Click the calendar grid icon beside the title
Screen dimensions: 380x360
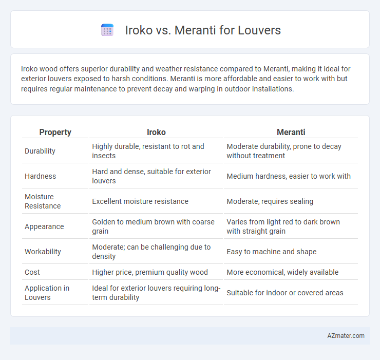pyautogui.click(x=107, y=30)
